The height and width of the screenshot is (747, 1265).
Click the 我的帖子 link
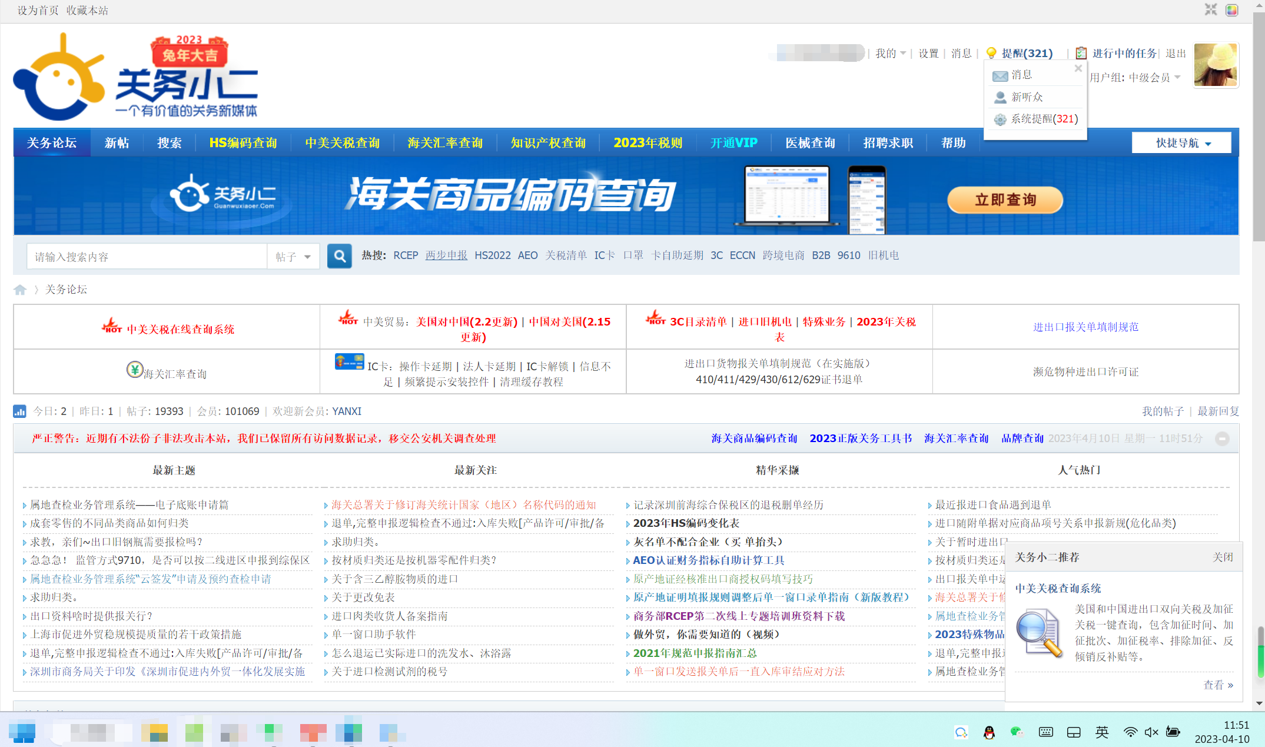[x=1163, y=411]
